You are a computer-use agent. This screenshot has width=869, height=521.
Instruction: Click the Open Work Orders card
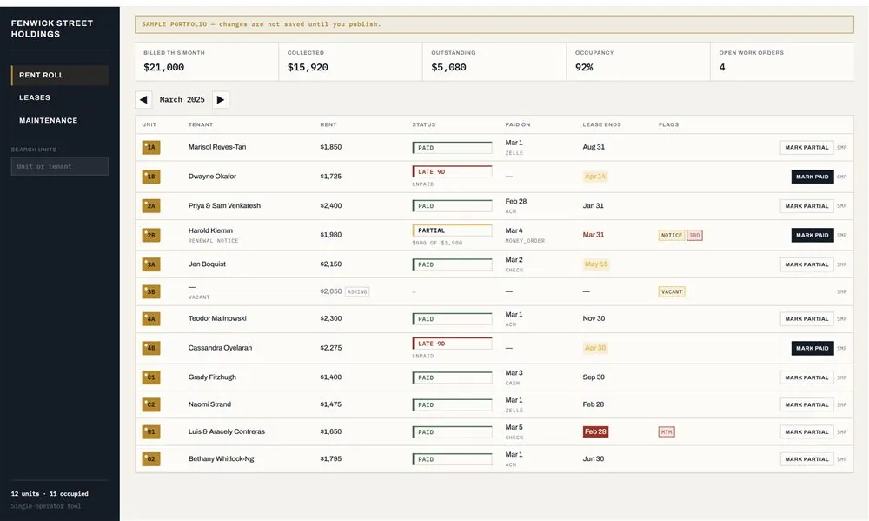782,62
